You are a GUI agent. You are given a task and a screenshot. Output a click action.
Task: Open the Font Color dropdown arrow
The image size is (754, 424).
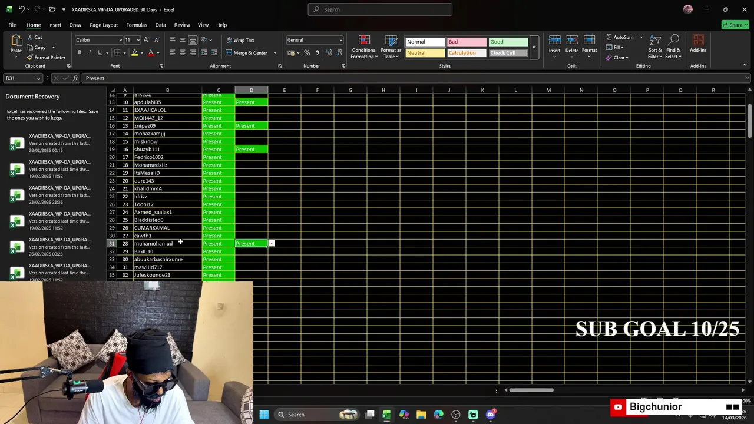coord(158,53)
